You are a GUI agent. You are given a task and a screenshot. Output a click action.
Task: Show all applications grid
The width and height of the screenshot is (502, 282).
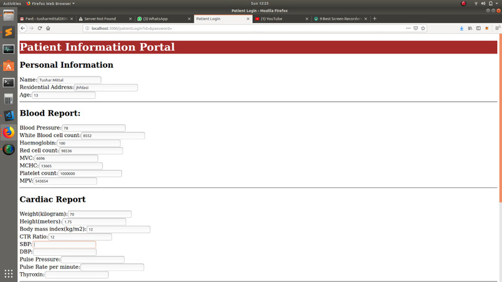click(9, 273)
